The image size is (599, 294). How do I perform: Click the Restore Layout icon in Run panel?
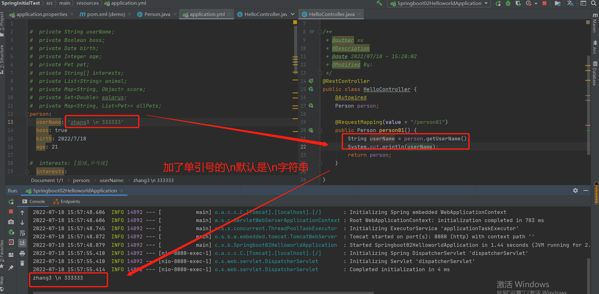11,255
